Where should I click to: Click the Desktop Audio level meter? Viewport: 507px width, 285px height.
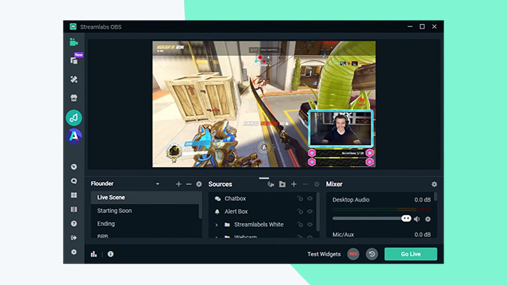coord(382,210)
